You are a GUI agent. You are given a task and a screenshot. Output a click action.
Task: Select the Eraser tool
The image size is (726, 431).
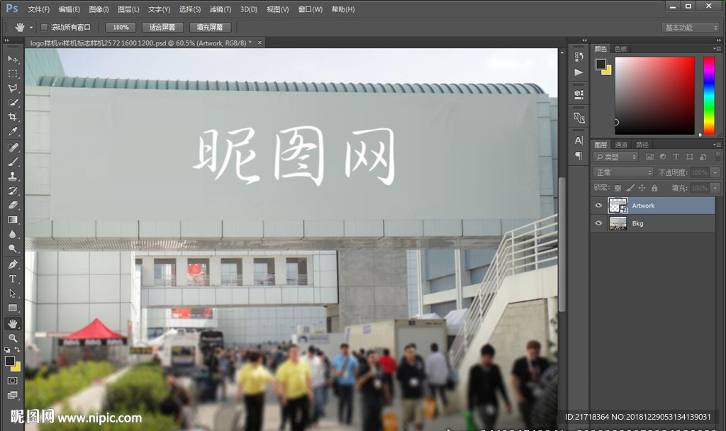(x=12, y=205)
